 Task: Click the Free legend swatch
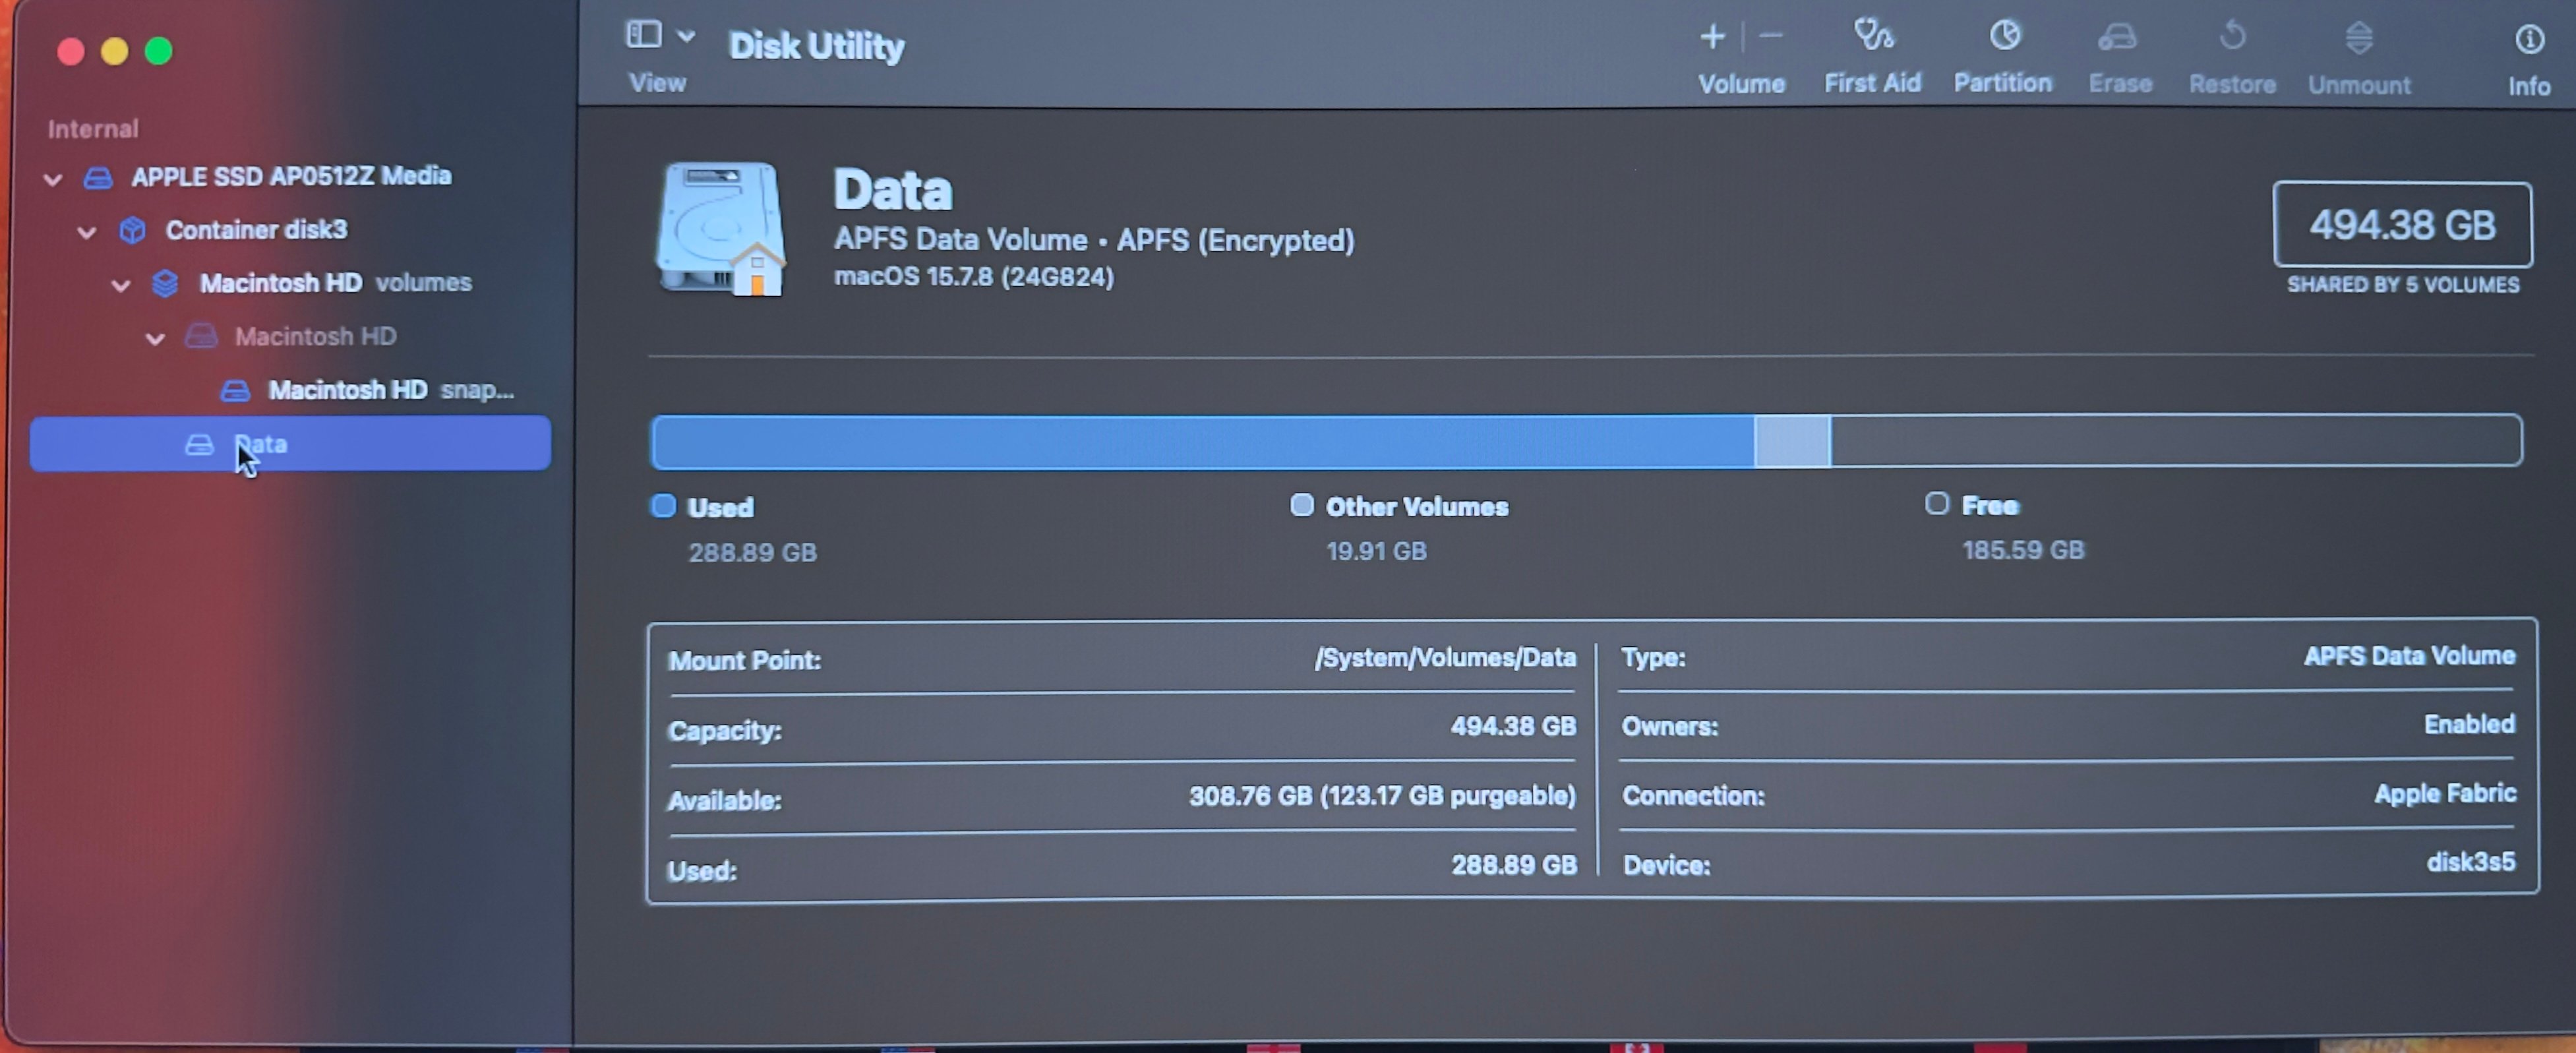(x=1937, y=503)
